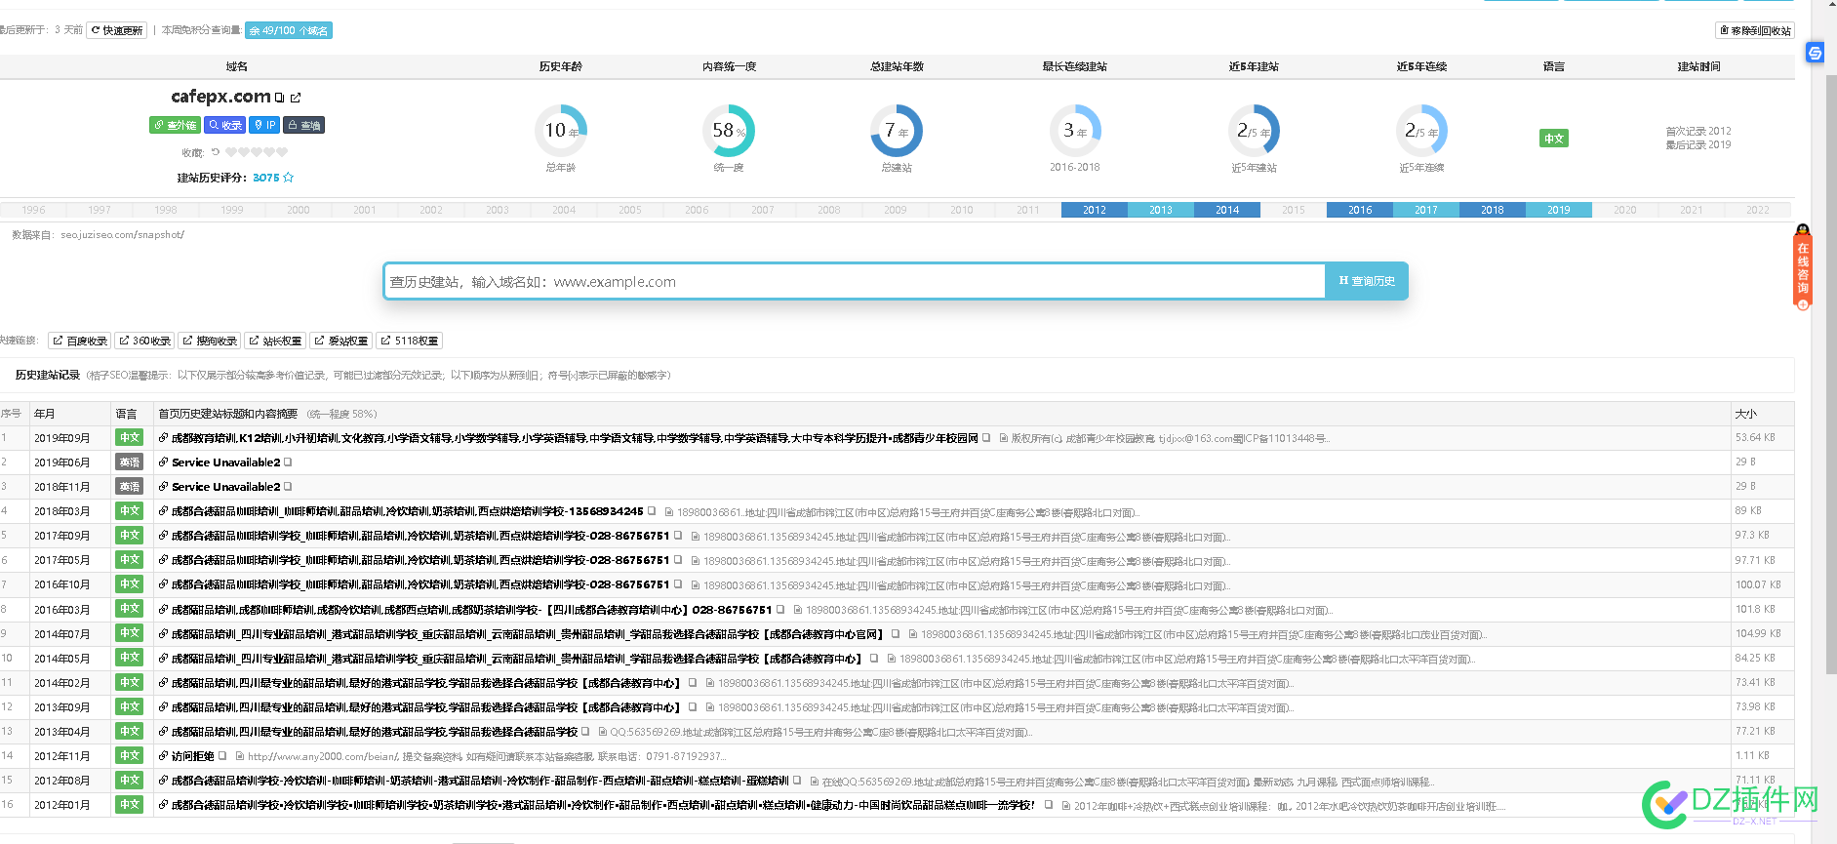The image size is (1837, 844).
Task: Focus the domain history search field
Action: [855, 281]
